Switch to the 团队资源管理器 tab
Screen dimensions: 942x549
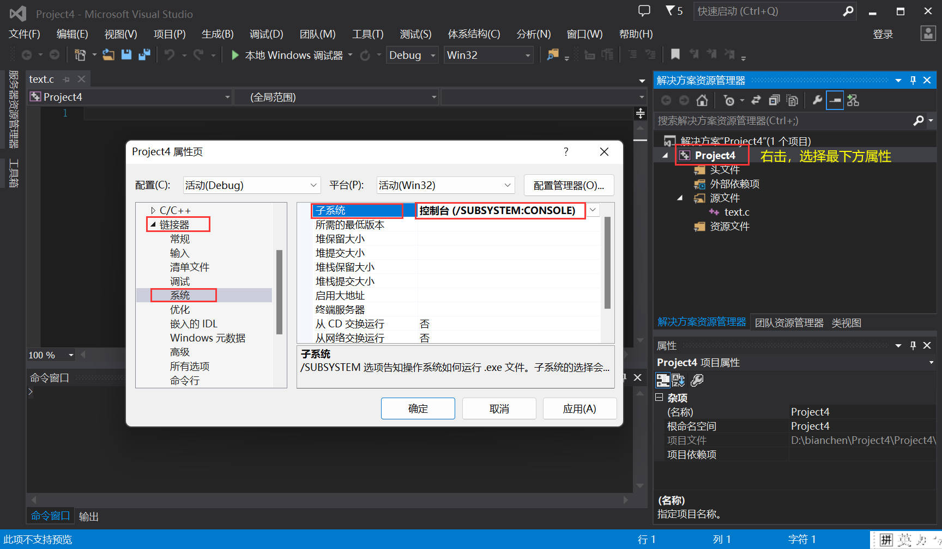(x=789, y=323)
